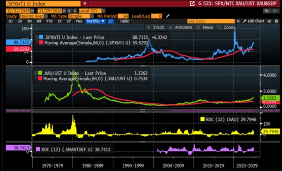Shift the date range forward with right arrow
282x171 pixels.
click(x=75, y=11)
